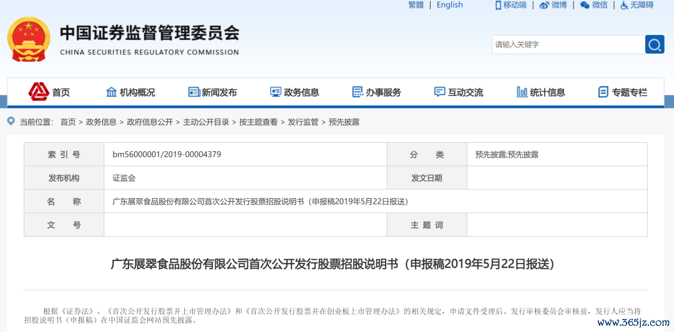Open the 无障碍 accessibility link
Viewport: 674px width, 332px height.
[642, 5]
